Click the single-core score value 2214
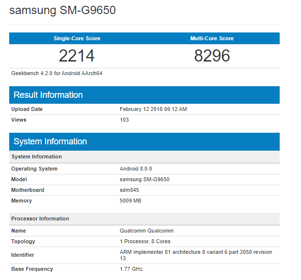 point(77,56)
